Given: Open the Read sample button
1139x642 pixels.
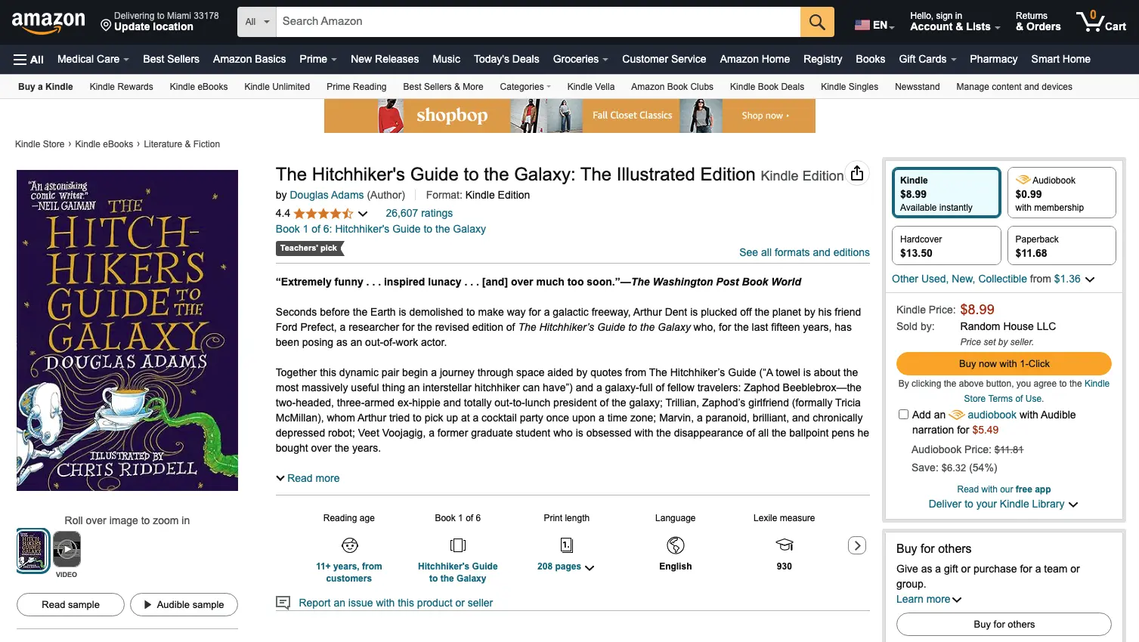Looking at the screenshot, I should click(x=70, y=604).
